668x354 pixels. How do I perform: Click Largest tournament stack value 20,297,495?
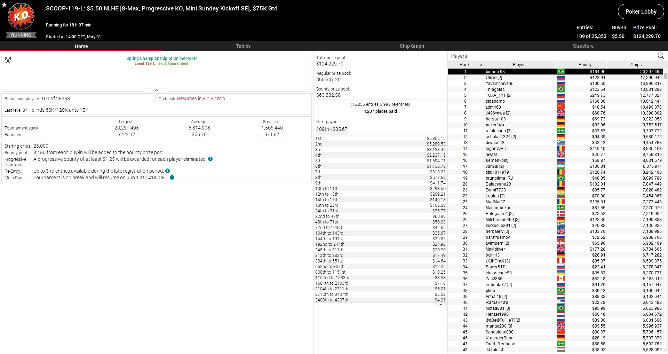[x=127, y=128]
